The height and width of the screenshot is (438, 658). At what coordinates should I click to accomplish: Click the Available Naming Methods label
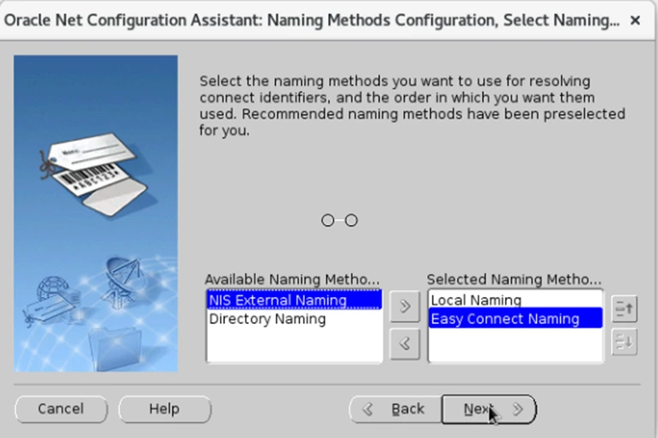292,279
